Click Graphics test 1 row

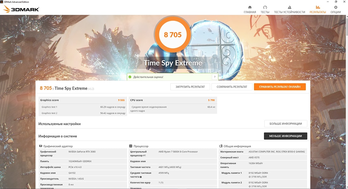point(83,107)
